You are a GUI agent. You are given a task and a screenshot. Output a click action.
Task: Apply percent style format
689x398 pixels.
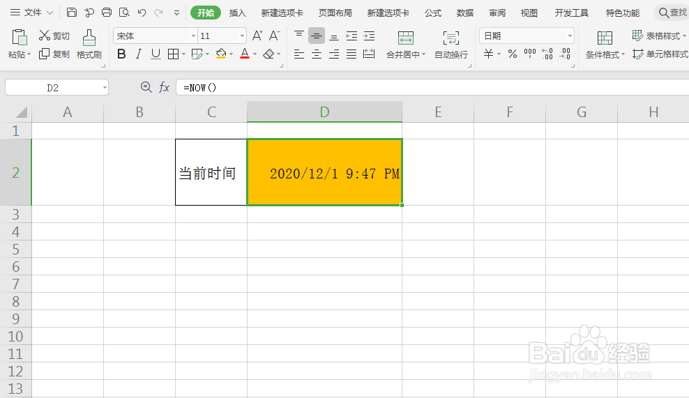tap(513, 54)
